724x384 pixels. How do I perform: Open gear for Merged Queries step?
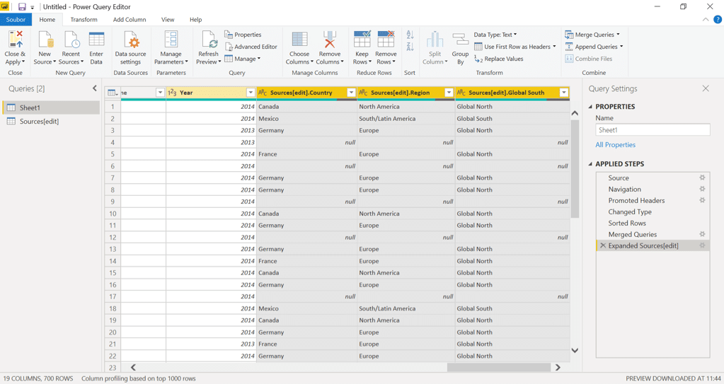[x=702, y=234]
